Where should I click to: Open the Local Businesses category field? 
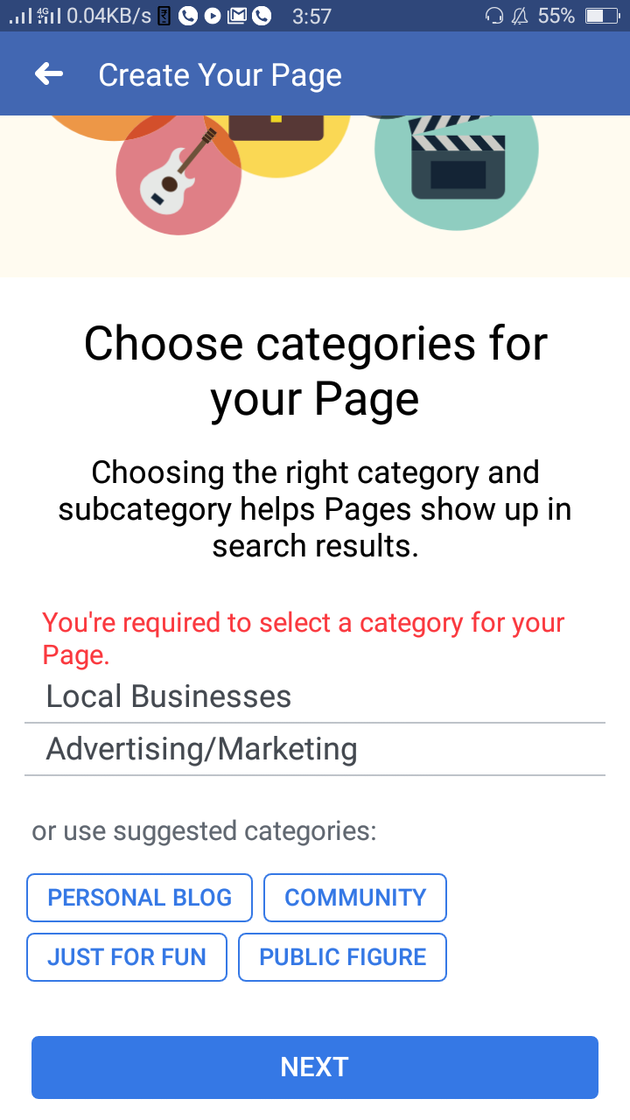(x=315, y=697)
